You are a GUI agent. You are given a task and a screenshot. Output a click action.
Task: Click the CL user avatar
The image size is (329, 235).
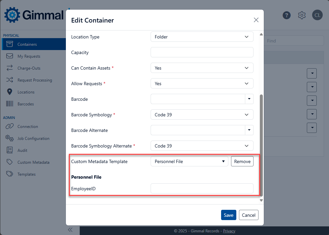(x=317, y=15)
